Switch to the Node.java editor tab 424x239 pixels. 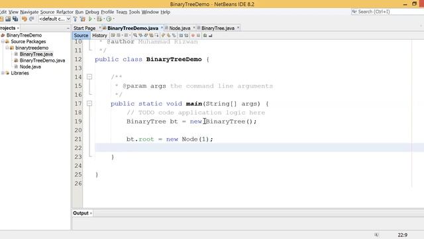click(180, 28)
